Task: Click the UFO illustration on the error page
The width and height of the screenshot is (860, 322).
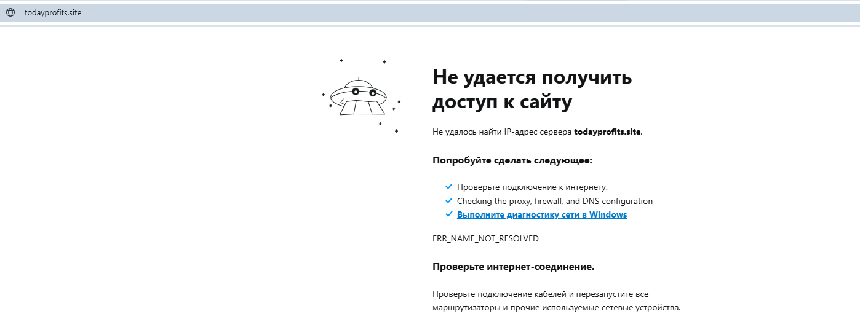Action: [357, 98]
